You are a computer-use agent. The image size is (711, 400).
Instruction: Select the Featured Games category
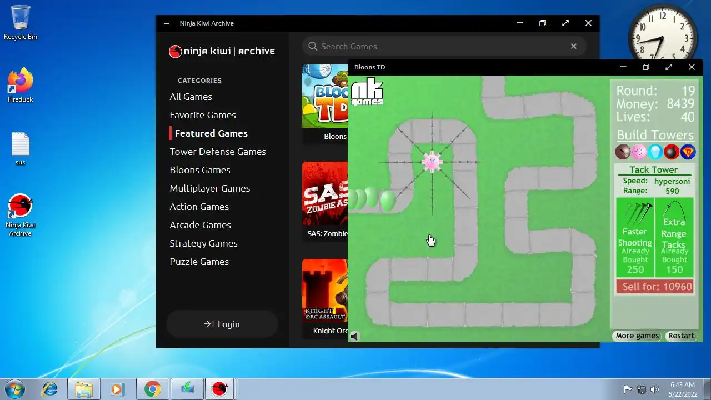(x=211, y=133)
